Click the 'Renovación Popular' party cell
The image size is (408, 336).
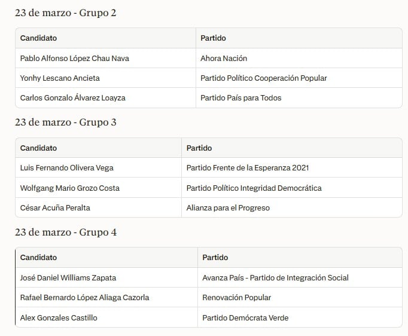click(x=300, y=297)
